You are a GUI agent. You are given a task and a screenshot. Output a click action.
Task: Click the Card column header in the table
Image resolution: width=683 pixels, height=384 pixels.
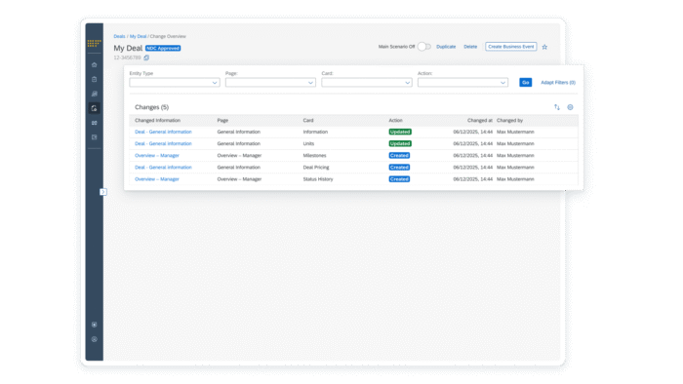308,121
